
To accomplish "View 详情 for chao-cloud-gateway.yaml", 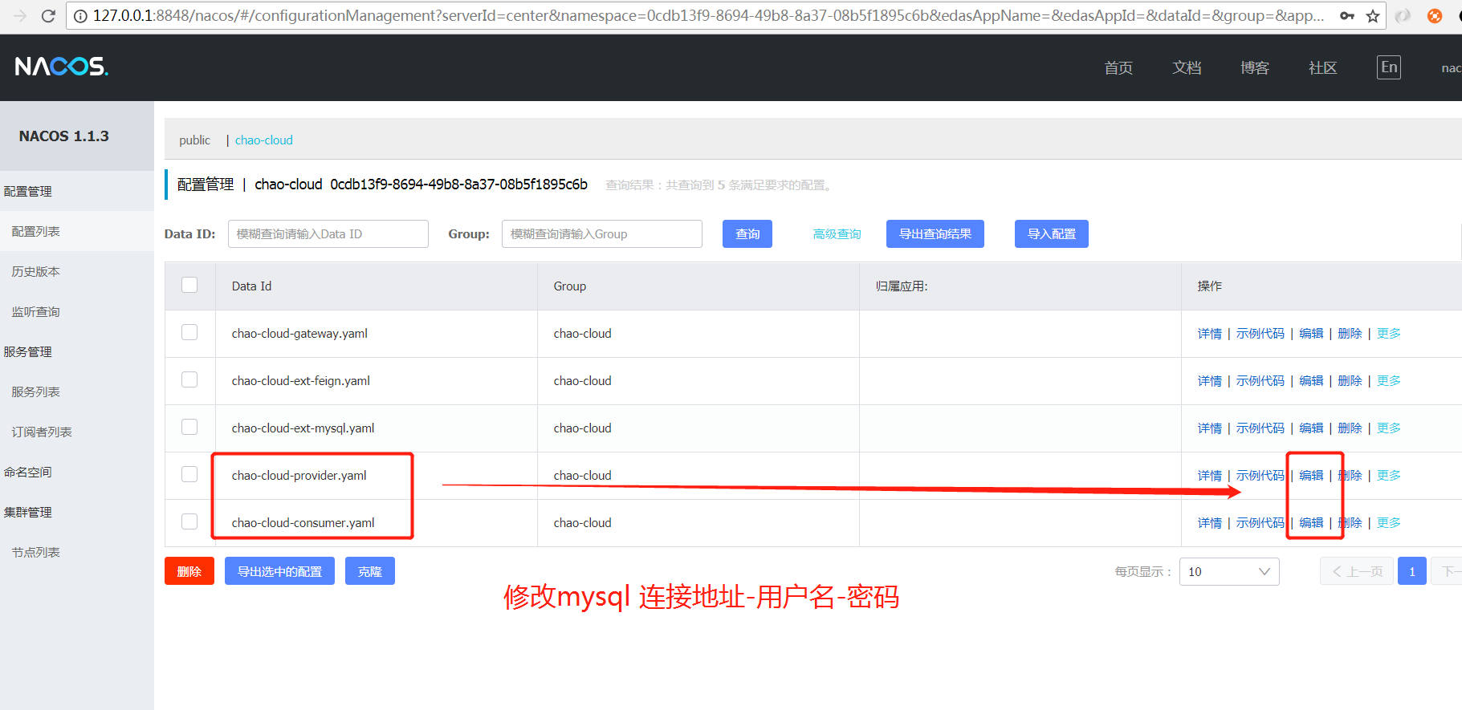I will click(x=1210, y=334).
